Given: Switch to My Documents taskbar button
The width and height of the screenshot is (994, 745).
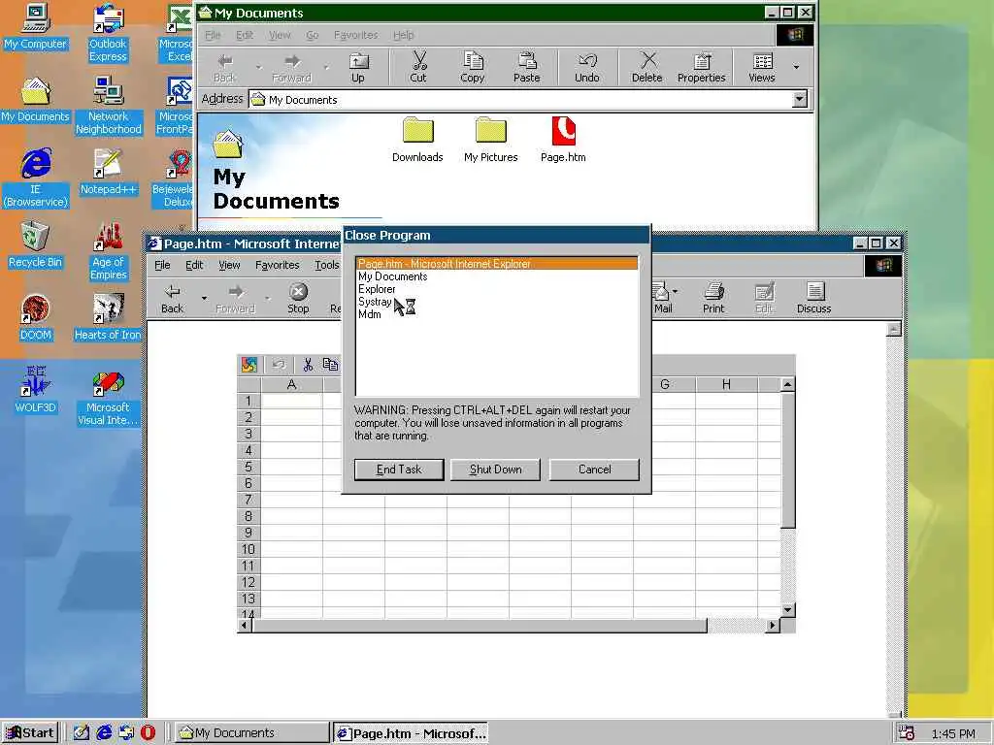Looking at the screenshot, I should 252,733.
